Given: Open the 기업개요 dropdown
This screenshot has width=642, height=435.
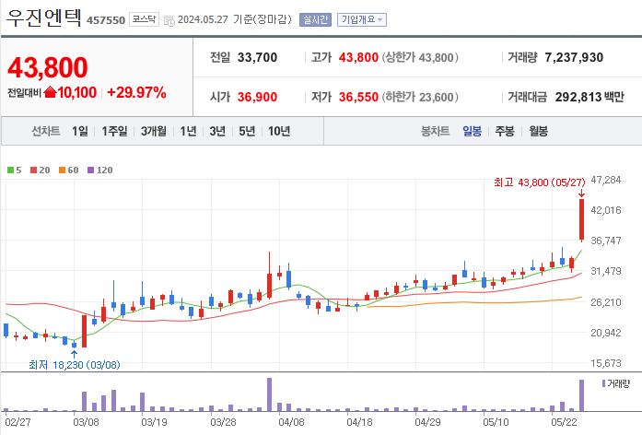Looking at the screenshot, I should point(362,19).
